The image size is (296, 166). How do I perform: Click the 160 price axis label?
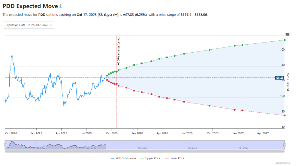282,50
